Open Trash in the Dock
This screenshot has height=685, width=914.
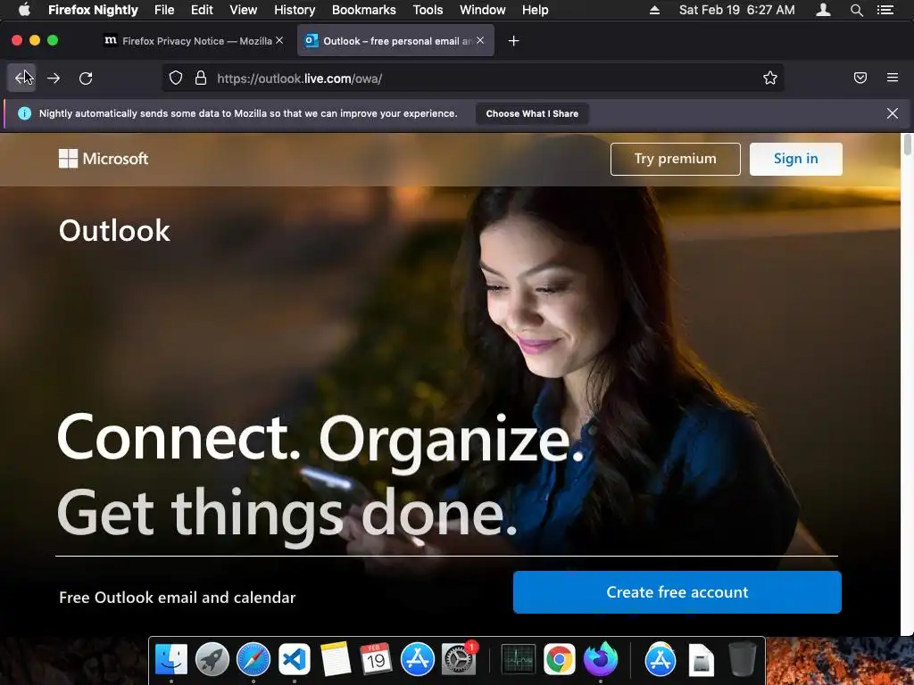[743, 659]
